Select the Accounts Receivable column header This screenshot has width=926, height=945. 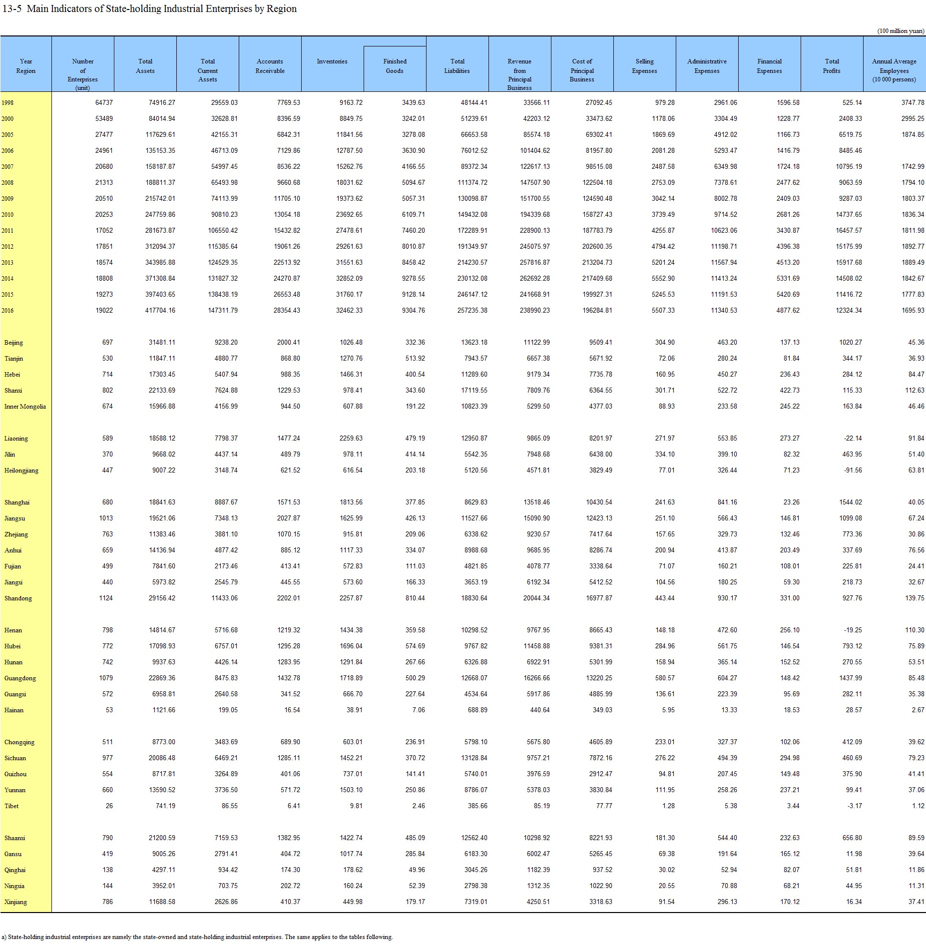point(270,66)
